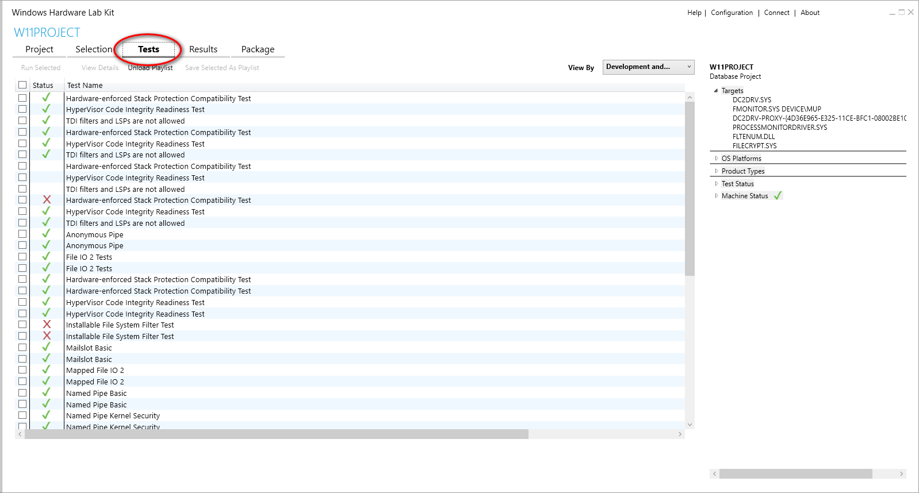
Task: Tick checkbox for first File IO 2 Tests
Action: coord(22,257)
